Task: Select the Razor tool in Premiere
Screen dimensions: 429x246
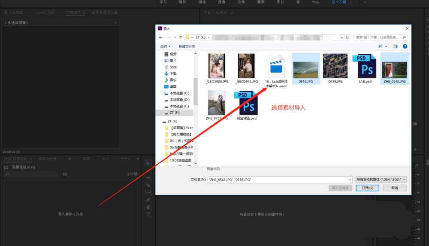Action: [148, 185]
